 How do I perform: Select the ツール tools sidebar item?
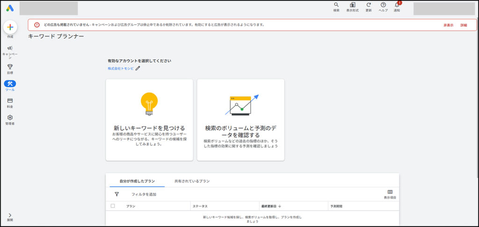click(x=10, y=86)
